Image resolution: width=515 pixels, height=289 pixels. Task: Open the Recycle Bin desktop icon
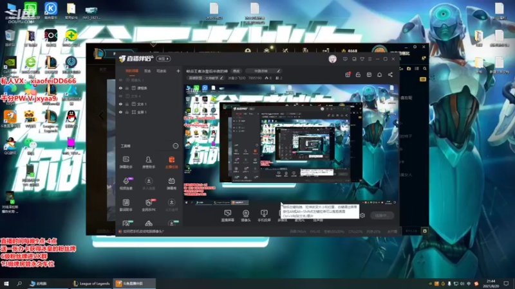[10, 38]
